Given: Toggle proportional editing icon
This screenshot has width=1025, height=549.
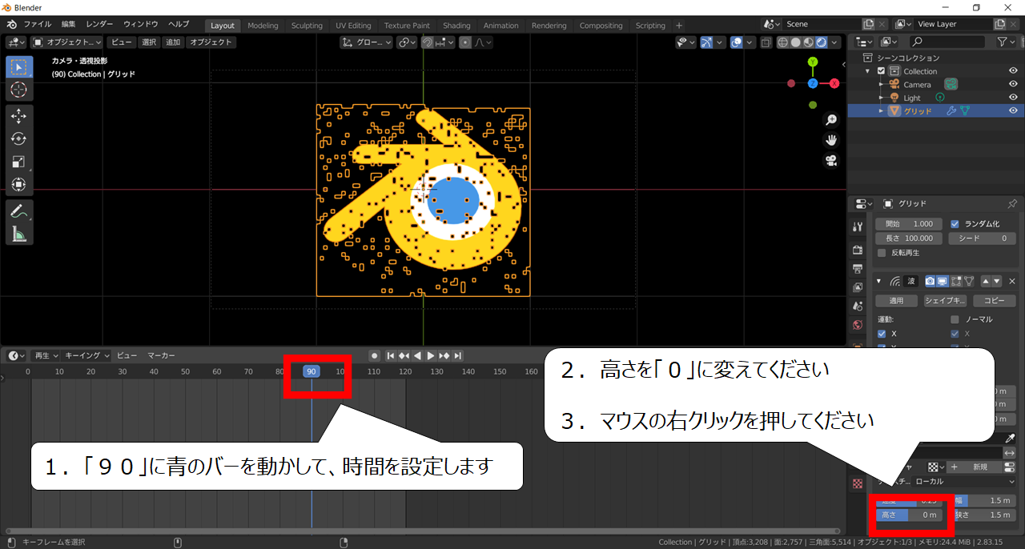Looking at the screenshot, I should (x=465, y=42).
